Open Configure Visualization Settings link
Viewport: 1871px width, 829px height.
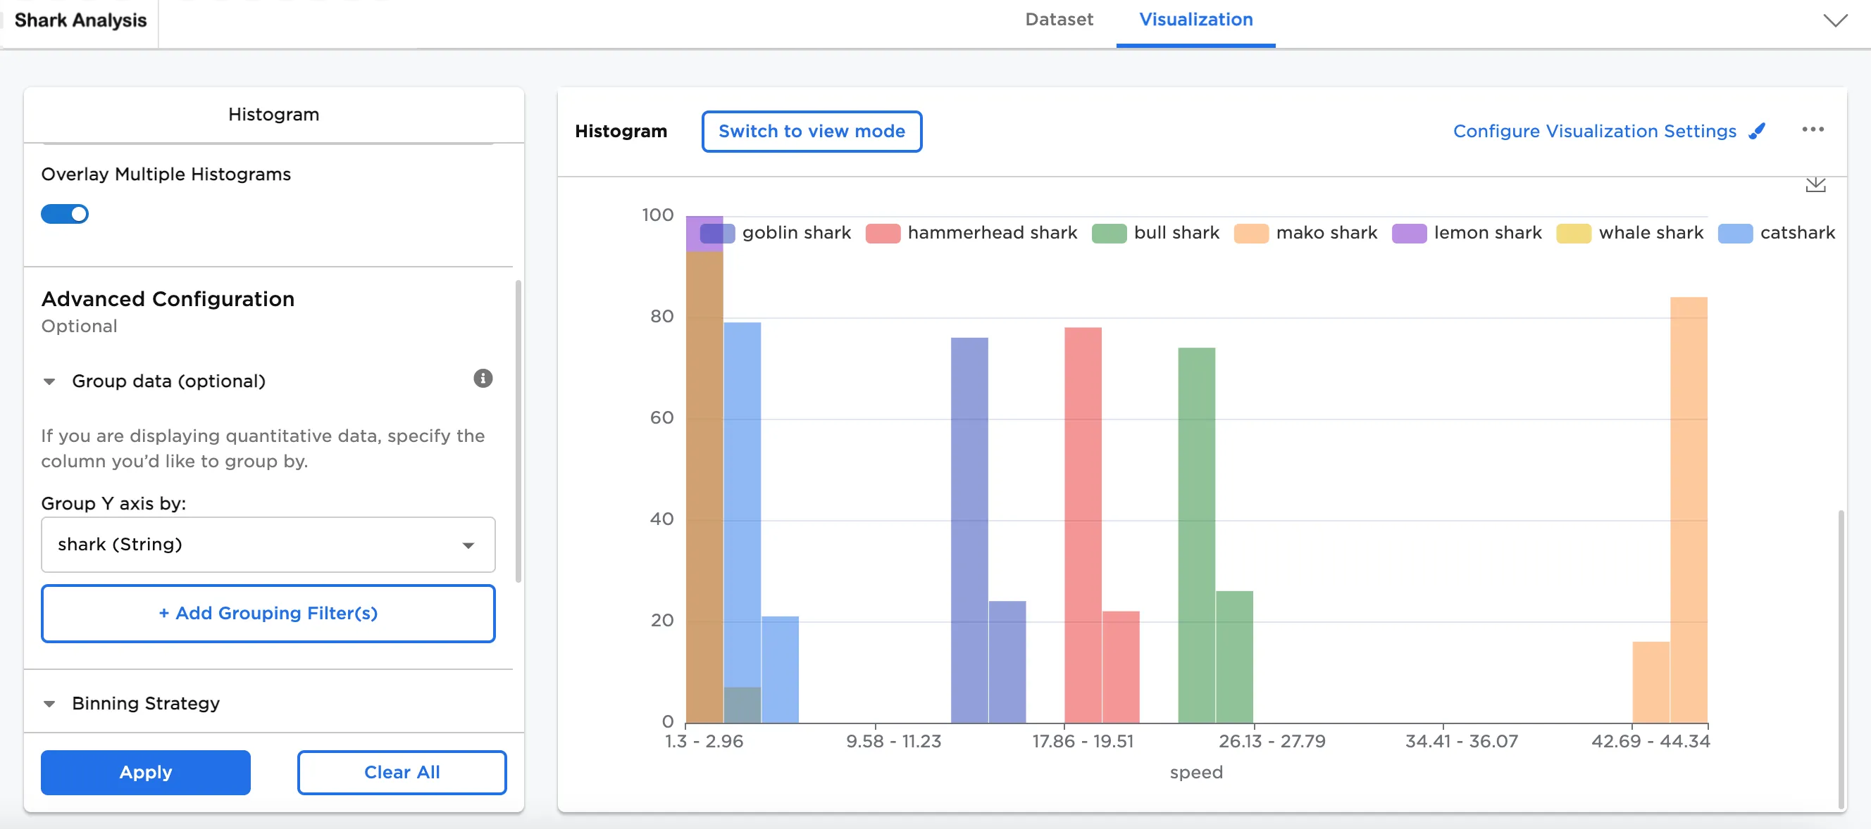click(x=1593, y=132)
